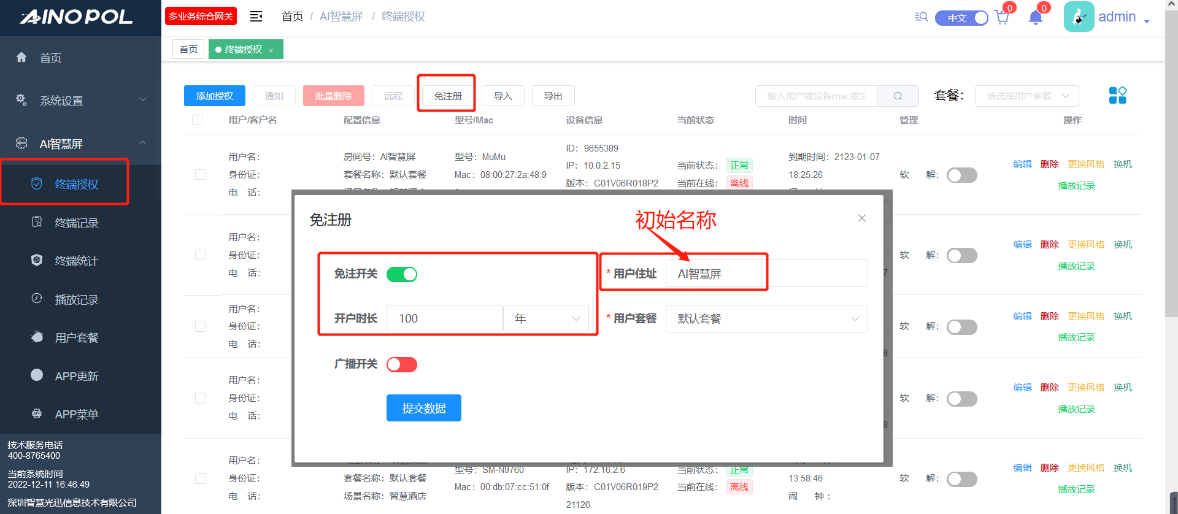Click the 用户住址 input field
The image size is (1178, 514).
(766, 274)
